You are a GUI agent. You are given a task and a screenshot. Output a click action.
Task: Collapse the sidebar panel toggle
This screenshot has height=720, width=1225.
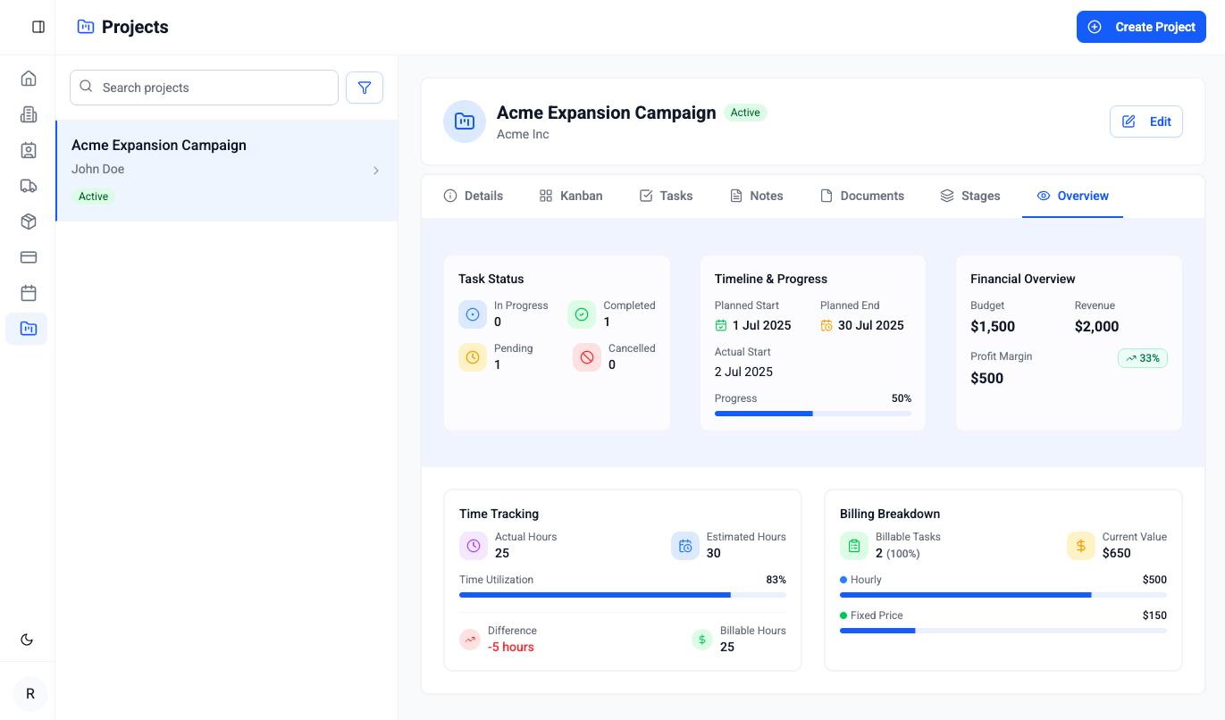point(38,27)
